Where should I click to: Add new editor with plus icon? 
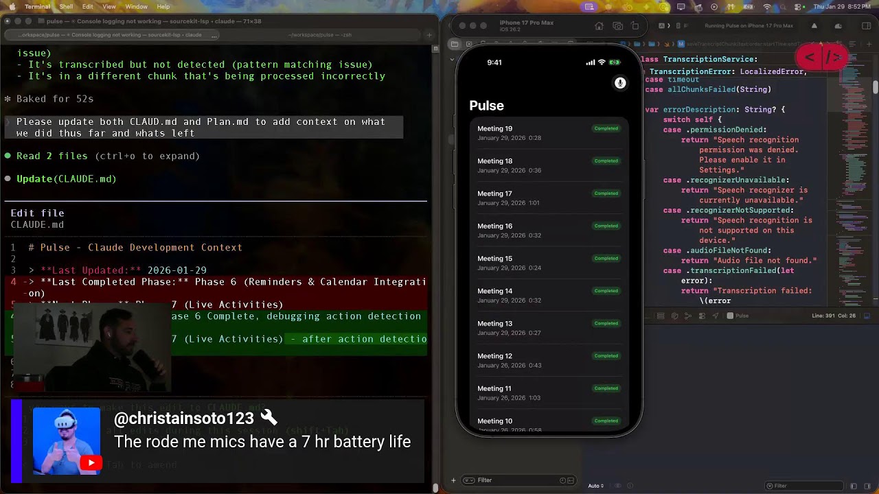(869, 44)
